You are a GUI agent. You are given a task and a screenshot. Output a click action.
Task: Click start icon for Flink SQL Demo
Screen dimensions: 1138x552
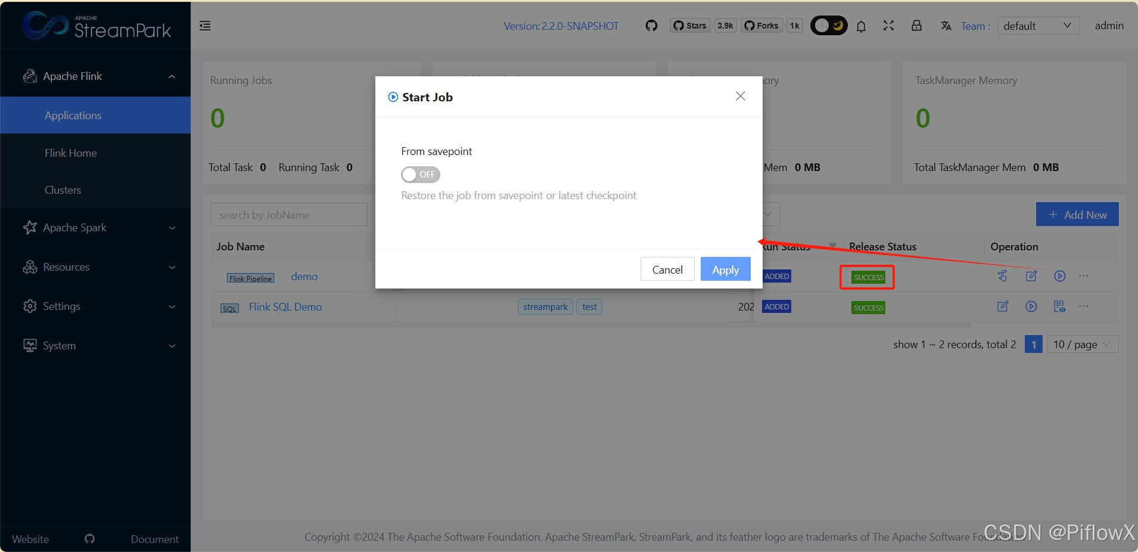click(x=1031, y=306)
